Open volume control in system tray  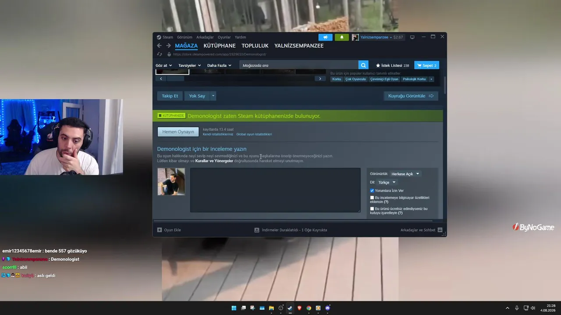click(x=533, y=308)
